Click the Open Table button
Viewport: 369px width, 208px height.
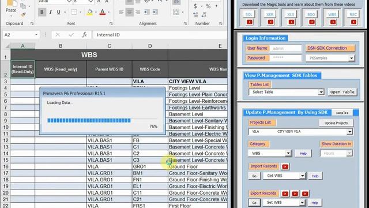pos(342,92)
